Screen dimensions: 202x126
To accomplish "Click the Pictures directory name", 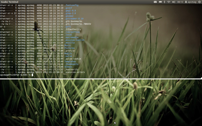I will 69,48.
